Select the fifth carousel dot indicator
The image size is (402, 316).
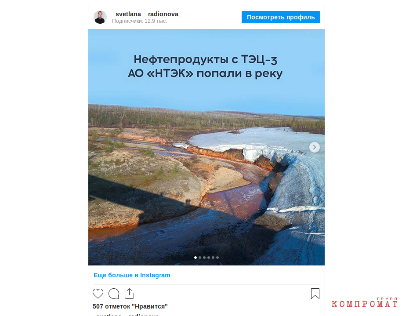213,258
